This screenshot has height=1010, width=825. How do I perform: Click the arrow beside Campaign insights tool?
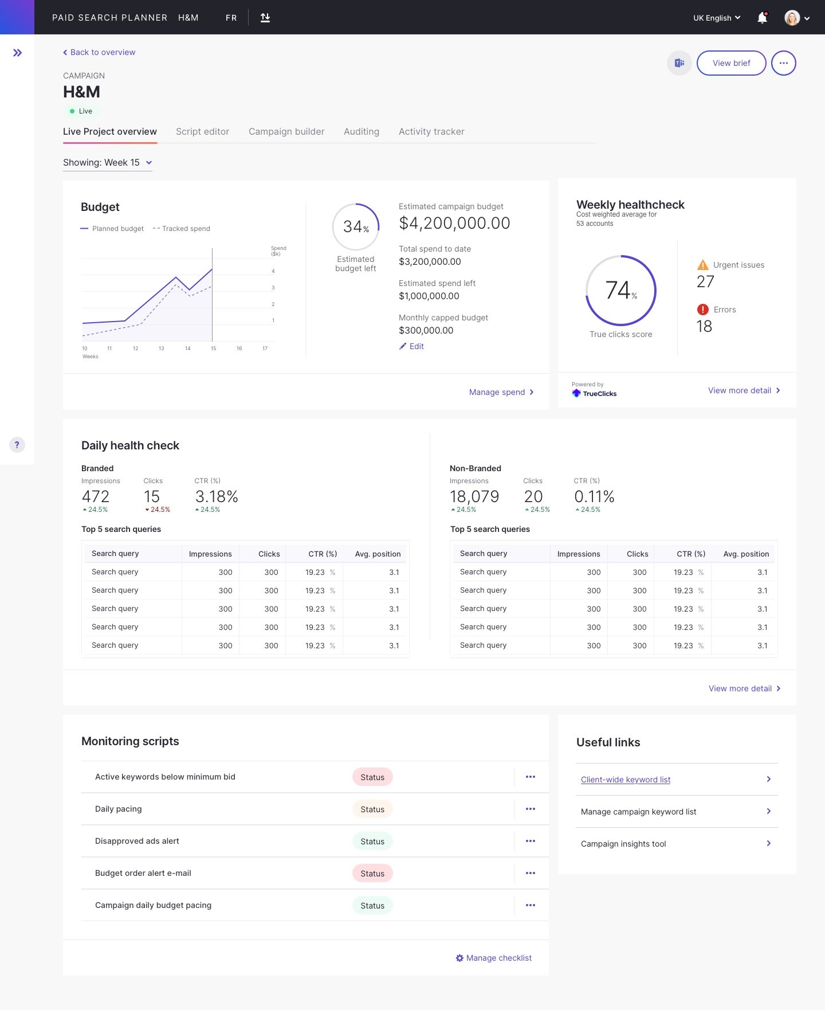point(769,843)
